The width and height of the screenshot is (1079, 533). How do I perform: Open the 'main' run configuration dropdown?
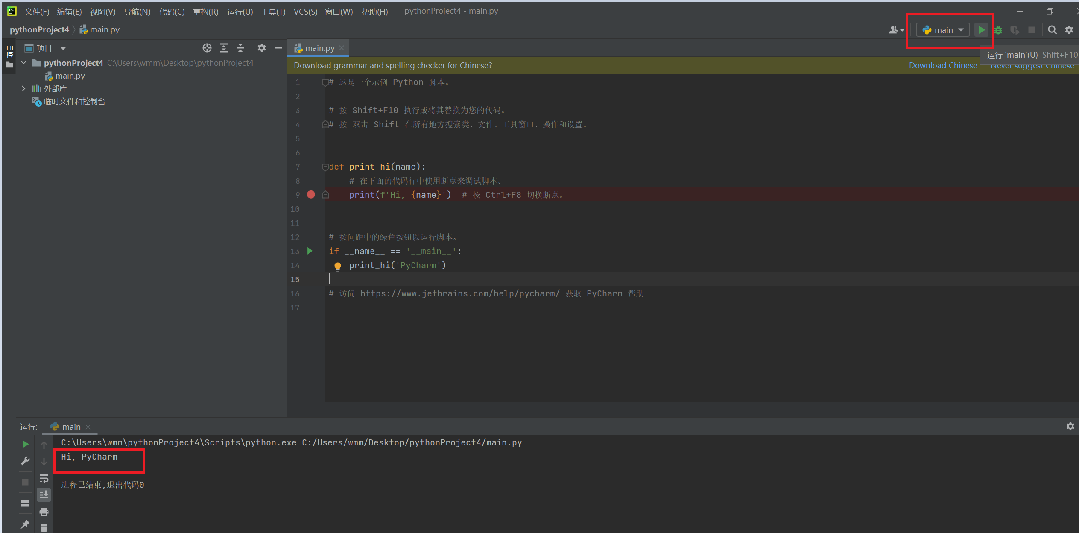coord(943,30)
